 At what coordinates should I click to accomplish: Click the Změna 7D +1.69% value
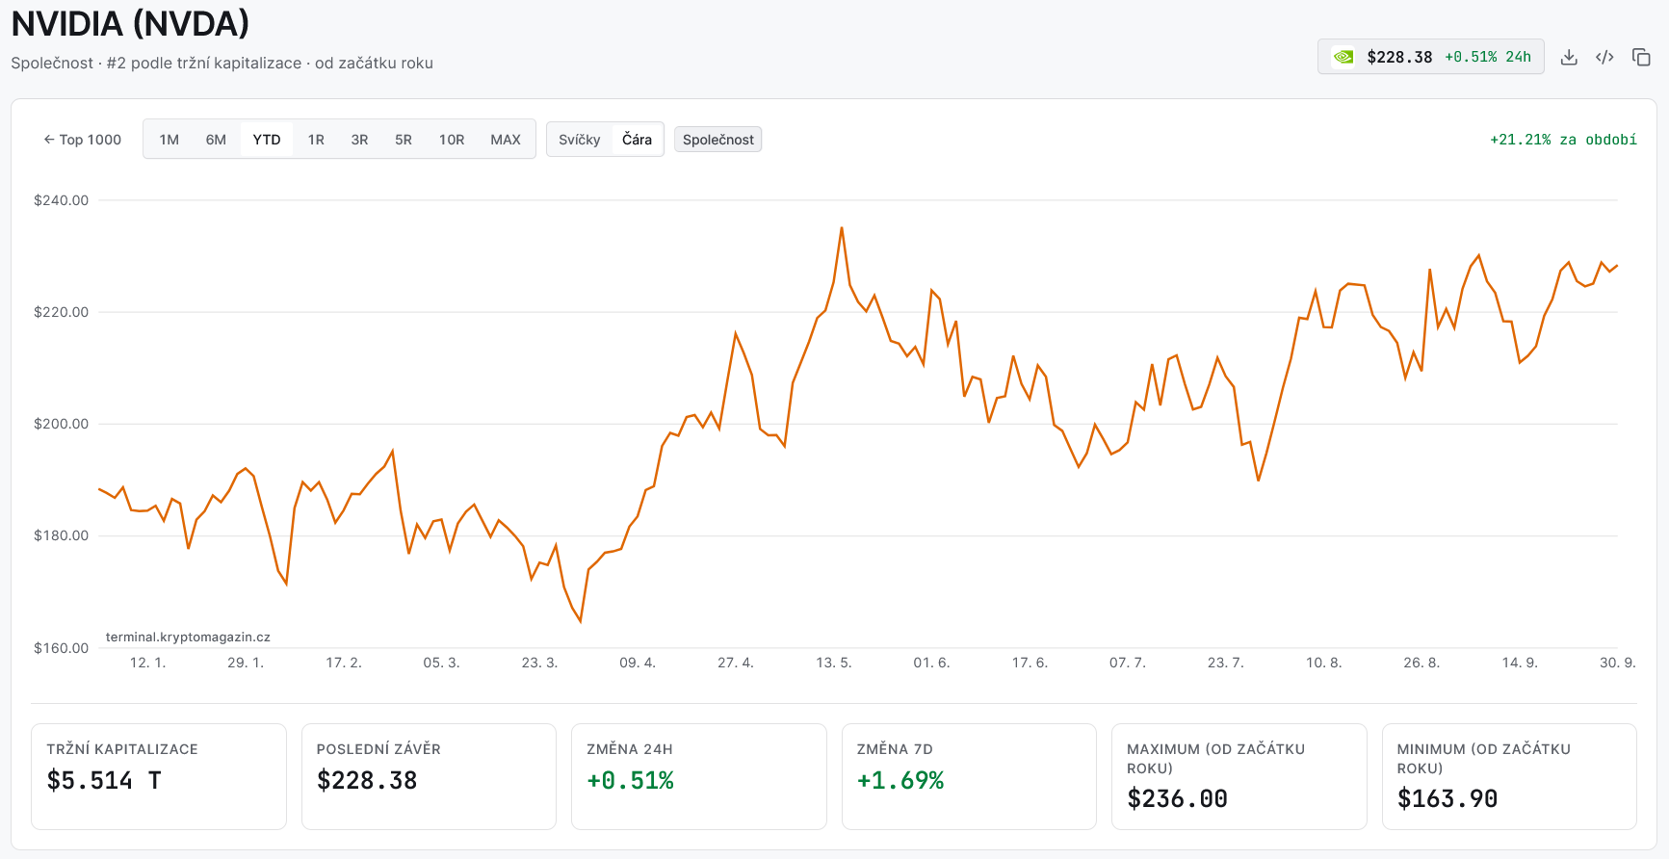click(900, 780)
